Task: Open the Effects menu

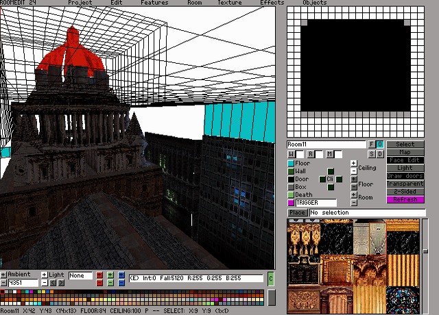Action: point(272,3)
